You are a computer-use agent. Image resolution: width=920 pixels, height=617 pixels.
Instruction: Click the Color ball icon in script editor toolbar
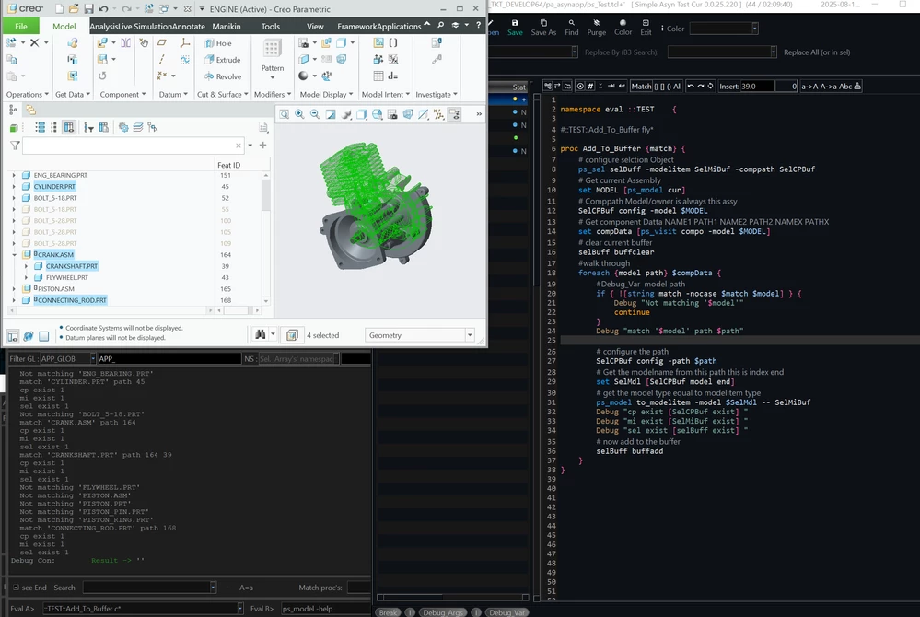click(623, 28)
